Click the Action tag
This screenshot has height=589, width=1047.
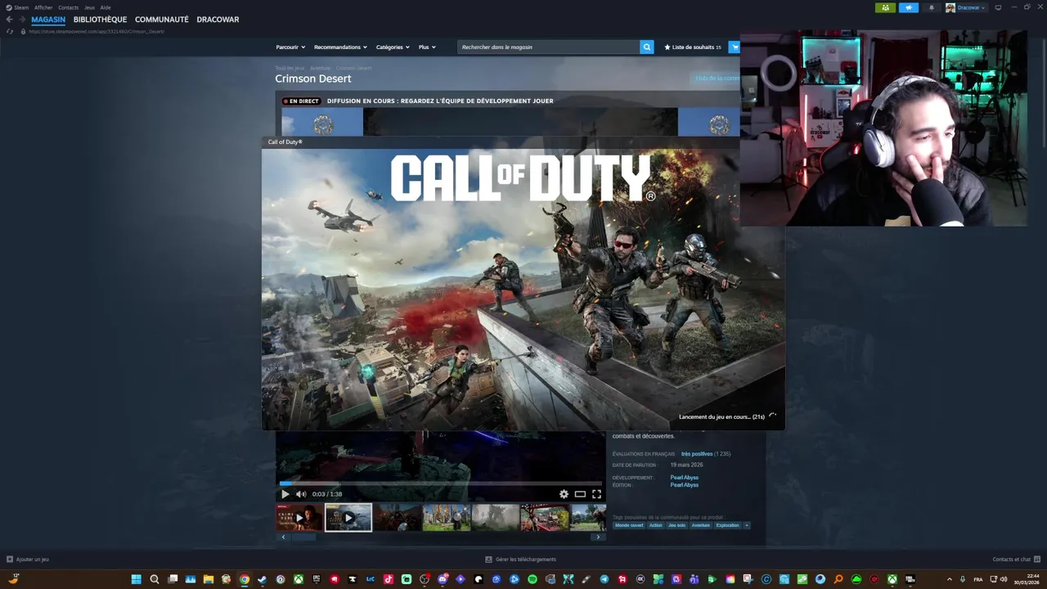click(655, 525)
